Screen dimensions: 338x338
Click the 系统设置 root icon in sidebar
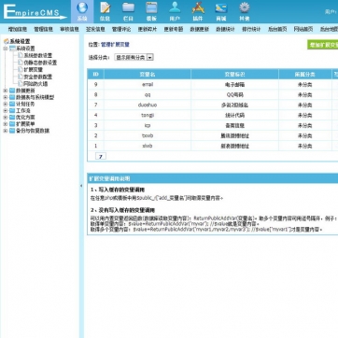point(6,41)
